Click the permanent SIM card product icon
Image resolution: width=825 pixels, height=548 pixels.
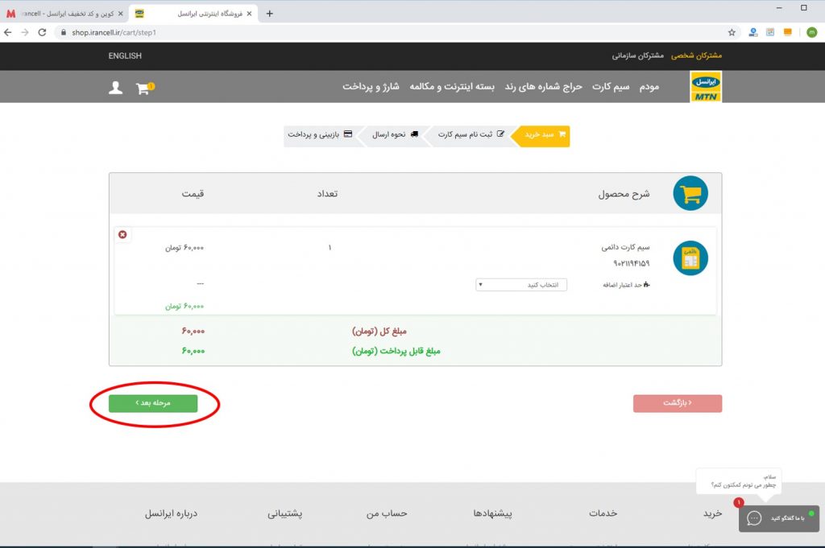click(690, 258)
